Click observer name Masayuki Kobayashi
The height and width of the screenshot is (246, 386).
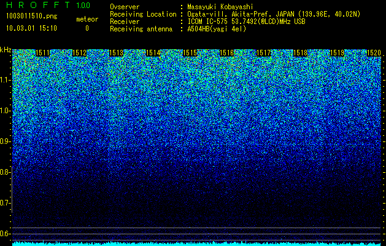(220, 7)
